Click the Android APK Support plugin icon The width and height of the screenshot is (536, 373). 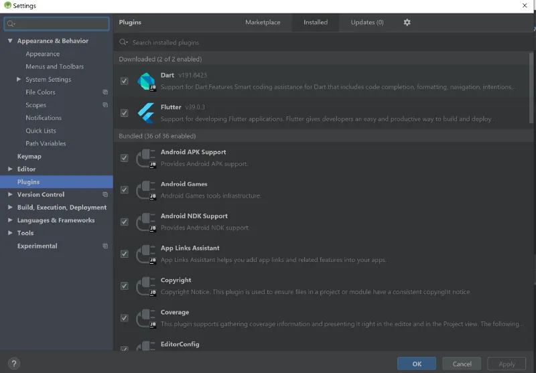146,158
